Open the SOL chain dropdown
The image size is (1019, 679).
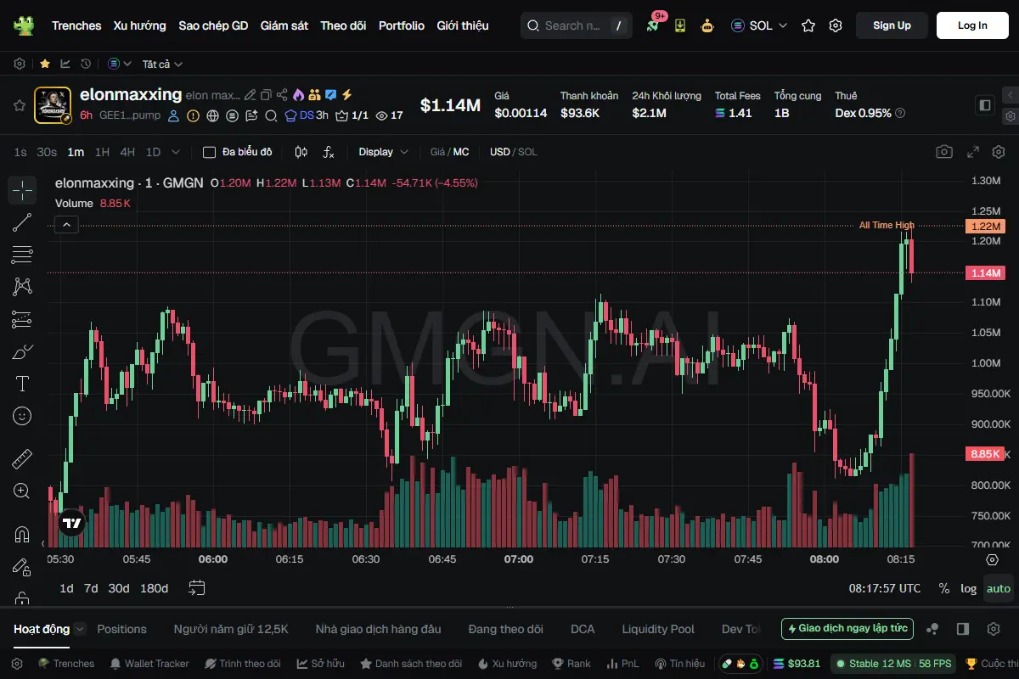tap(759, 25)
